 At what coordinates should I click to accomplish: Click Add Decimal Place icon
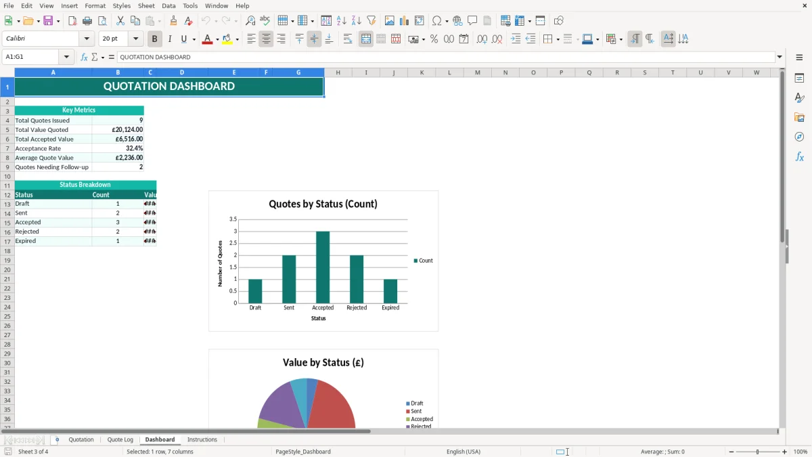point(482,39)
